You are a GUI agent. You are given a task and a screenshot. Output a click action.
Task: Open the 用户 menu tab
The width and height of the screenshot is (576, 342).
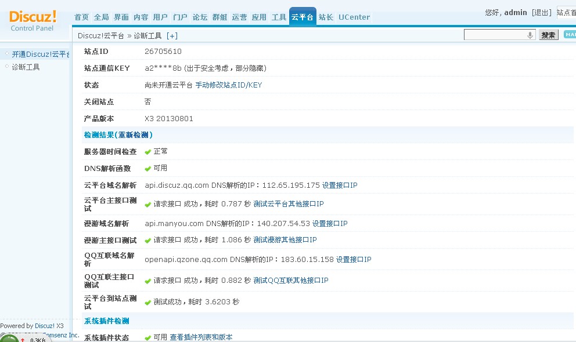coord(160,17)
